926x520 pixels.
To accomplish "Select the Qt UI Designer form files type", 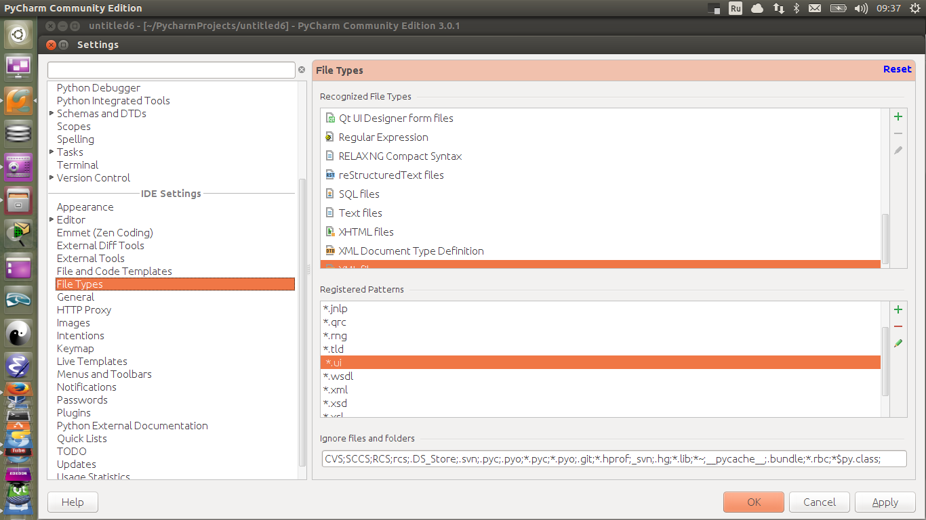I will pos(396,118).
